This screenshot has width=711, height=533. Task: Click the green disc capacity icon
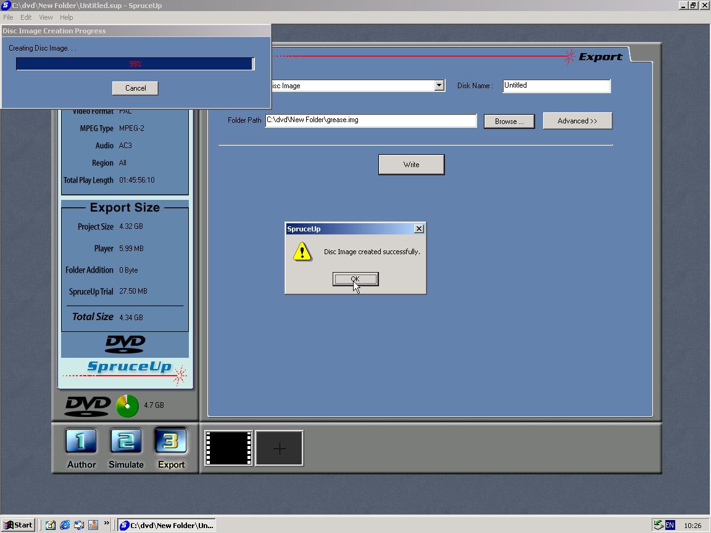click(x=127, y=406)
